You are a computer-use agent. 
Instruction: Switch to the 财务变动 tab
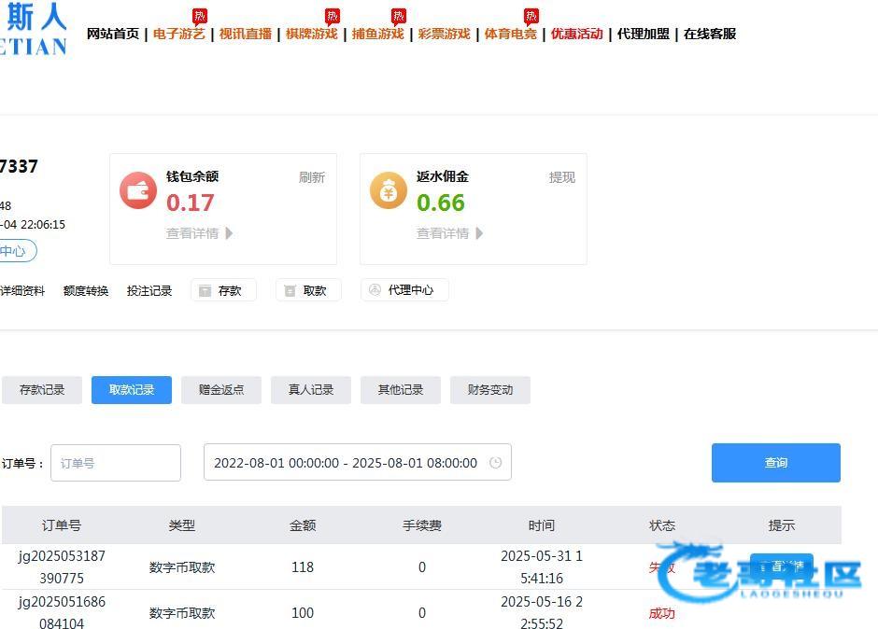point(490,390)
